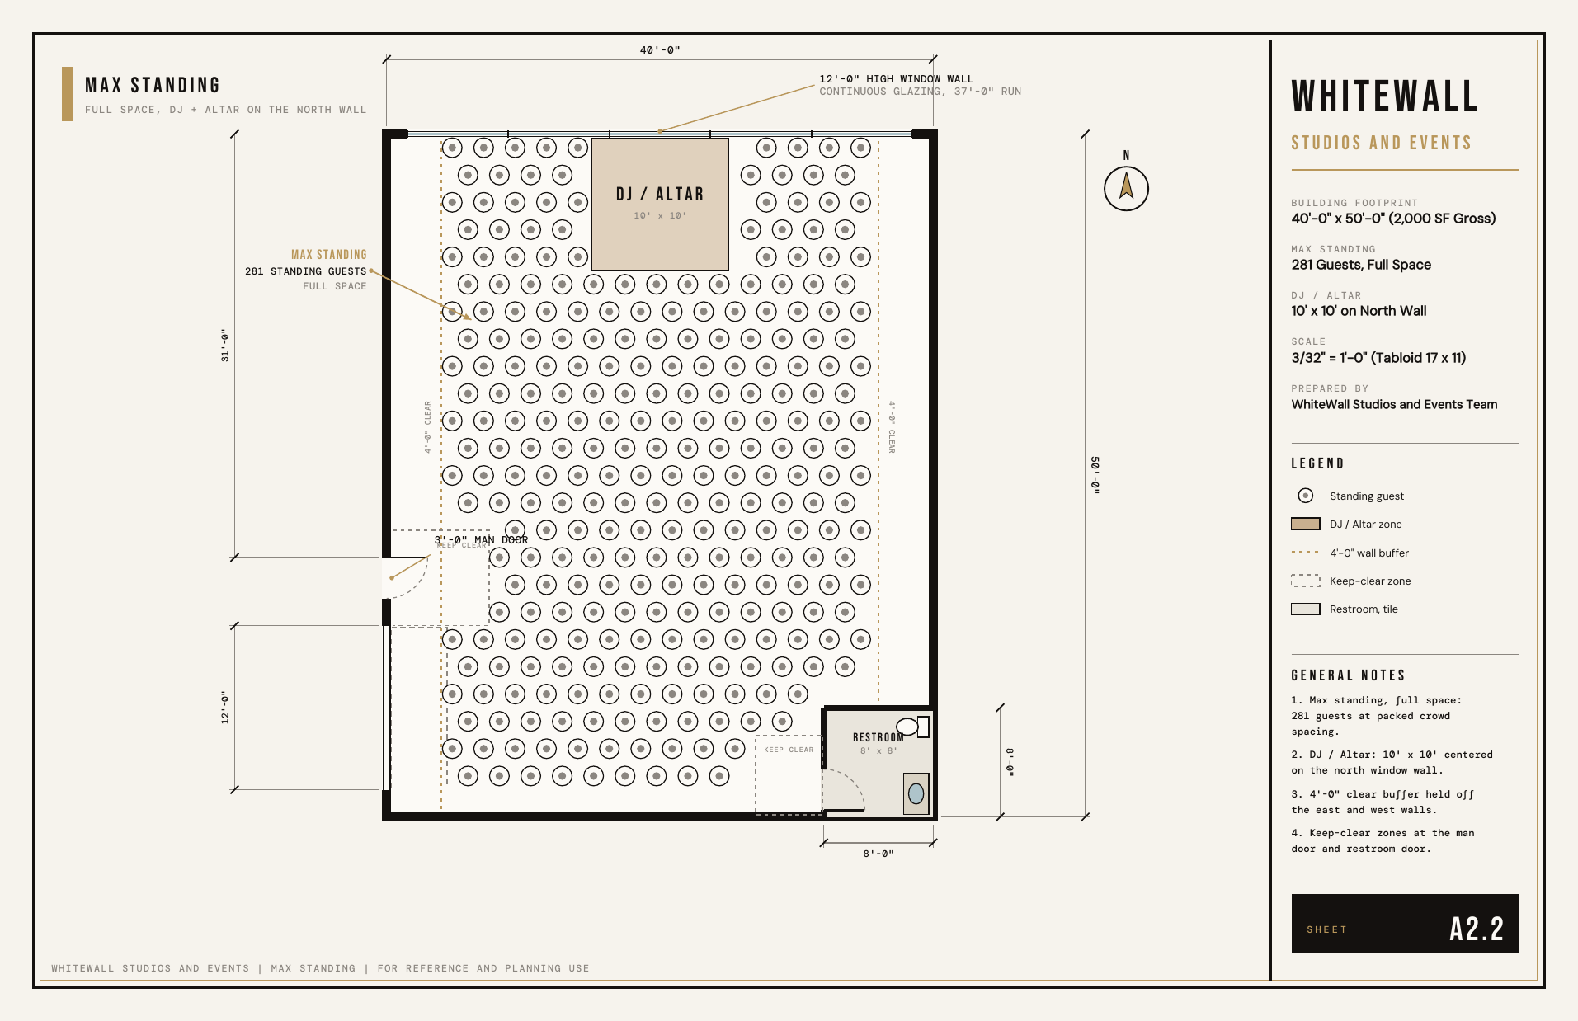Click the building footprint value text

[1393, 219]
